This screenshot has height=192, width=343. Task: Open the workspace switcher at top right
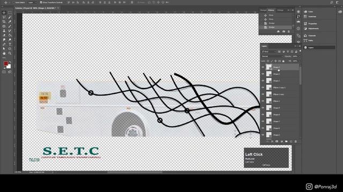338,2
